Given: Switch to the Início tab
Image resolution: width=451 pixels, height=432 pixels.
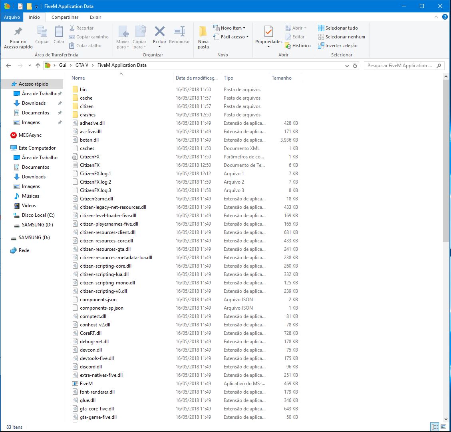Looking at the screenshot, I should (34, 17).
